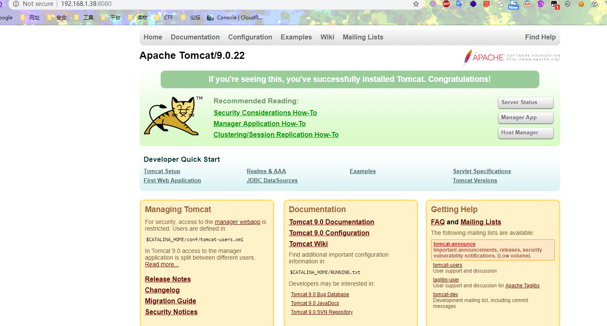
Task: Open the Release Notes link
Action: pos(168,279)
